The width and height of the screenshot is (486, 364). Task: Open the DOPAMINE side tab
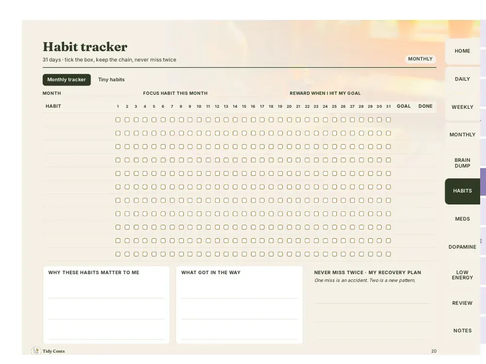463,247
